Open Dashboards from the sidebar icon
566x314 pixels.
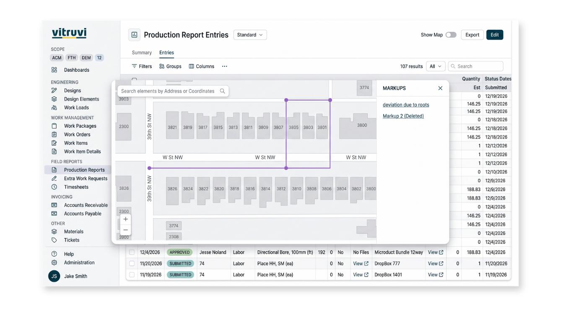[54, 70]
